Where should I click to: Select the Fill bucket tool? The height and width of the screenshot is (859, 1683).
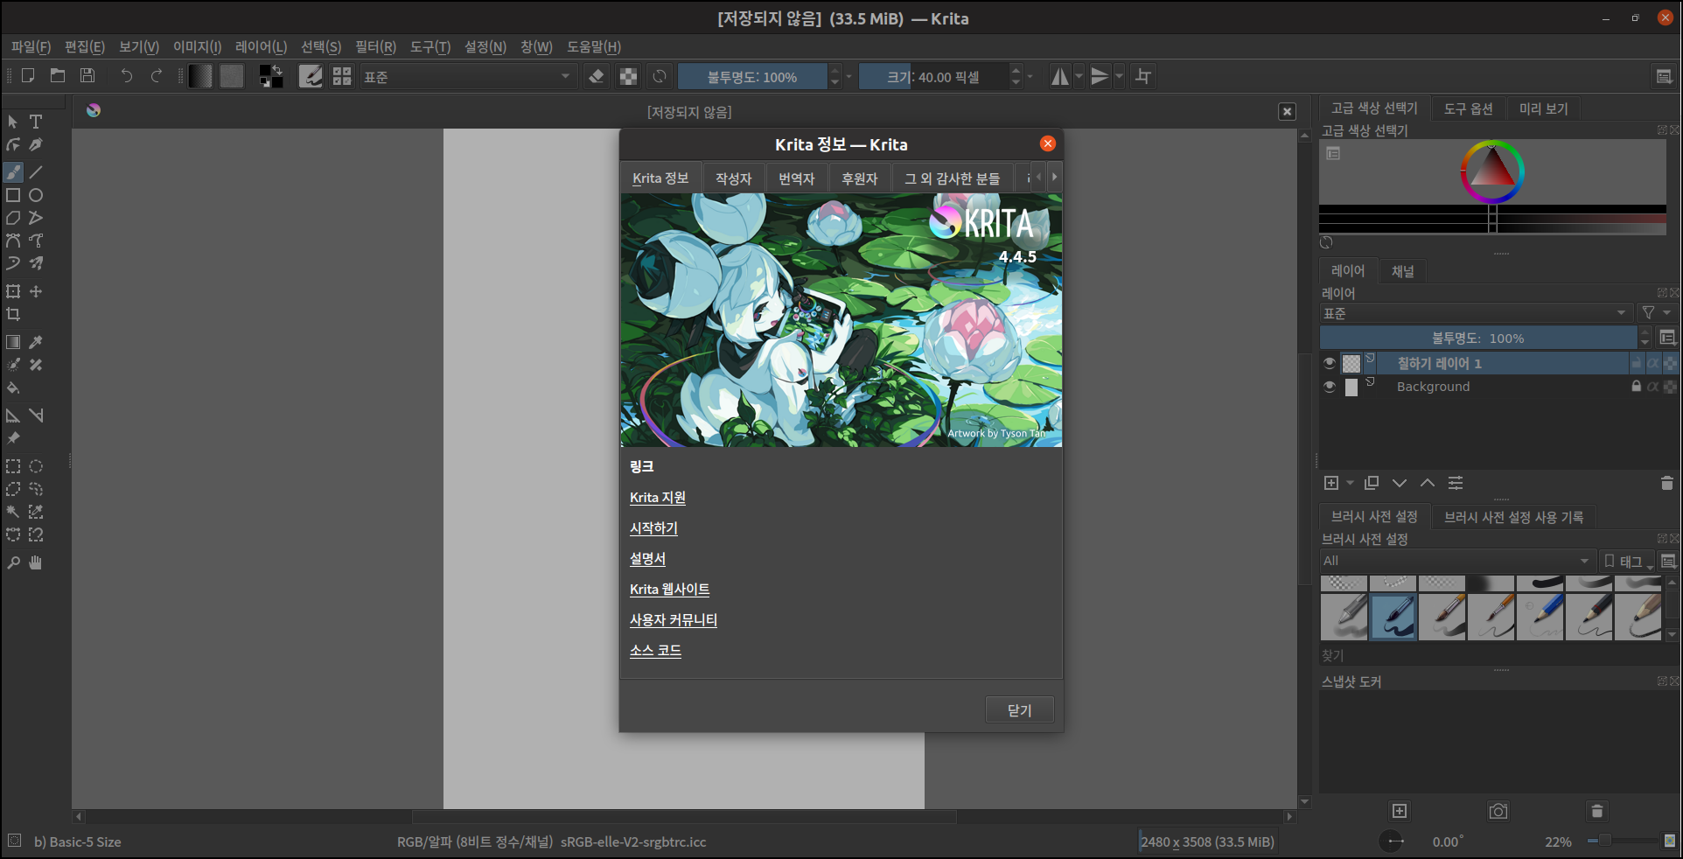point(13,388)
